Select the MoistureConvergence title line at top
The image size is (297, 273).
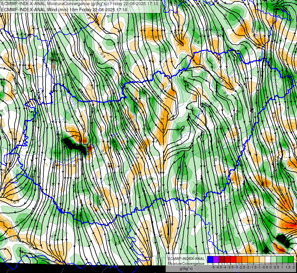tap(79, 4)
